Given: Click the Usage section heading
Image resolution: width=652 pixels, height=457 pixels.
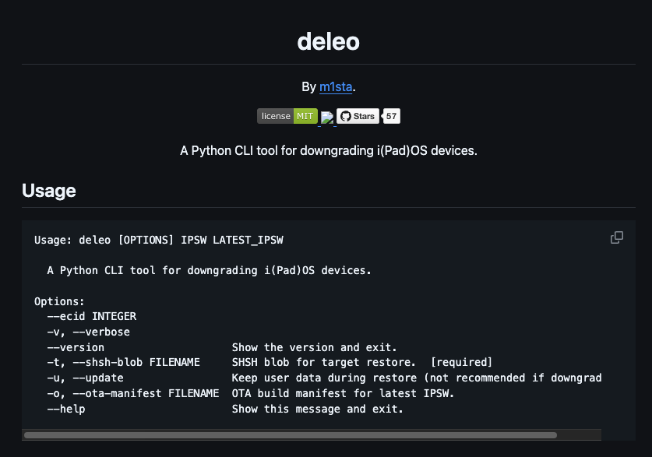Looking at the screenshot, I should (x=49, y=190).
